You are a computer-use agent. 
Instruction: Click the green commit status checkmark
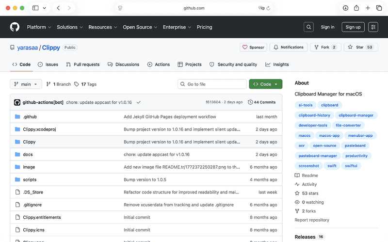(x=139, y=102)
